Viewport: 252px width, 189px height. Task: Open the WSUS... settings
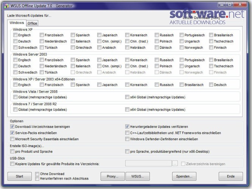138,176
